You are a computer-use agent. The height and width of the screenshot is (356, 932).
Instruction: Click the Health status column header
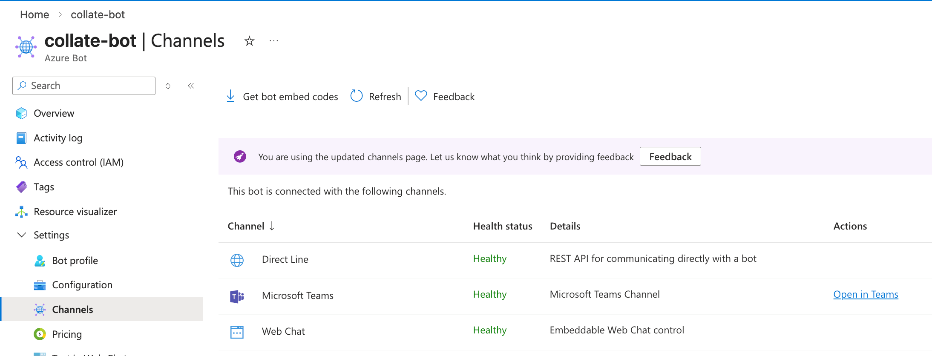click(503, 226)
